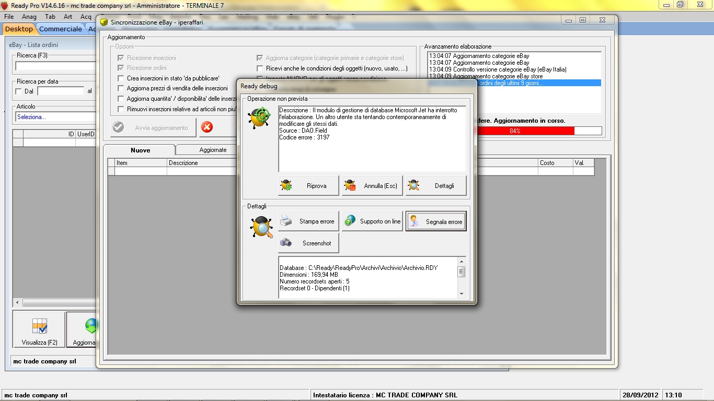Click the 'Source : DAO.Field' line
This screenshot has width=714, height=401.
(303, 131)
